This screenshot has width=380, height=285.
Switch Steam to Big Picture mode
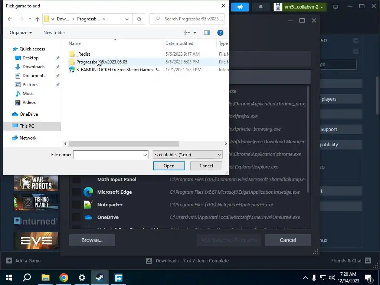335,7
